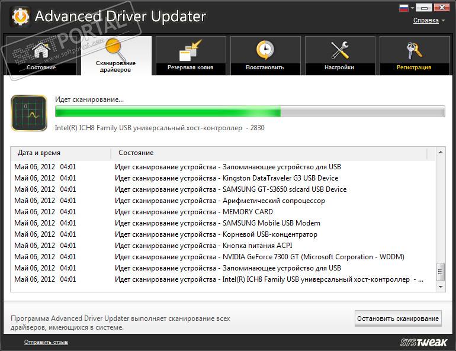The width and height of the screenshot is (456, 351).
Task: Click the wrench and screwdriver icon
Action: 340,50
